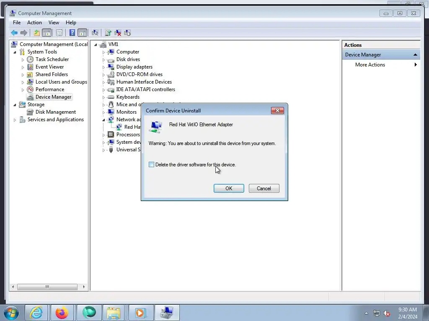The width and height of the screenshot is (429, 321).
Task: Open the View menu
Action: [x=54, y=23]
